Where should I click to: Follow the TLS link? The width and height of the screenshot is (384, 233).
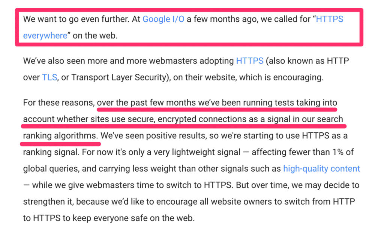(x=49, y=77)
